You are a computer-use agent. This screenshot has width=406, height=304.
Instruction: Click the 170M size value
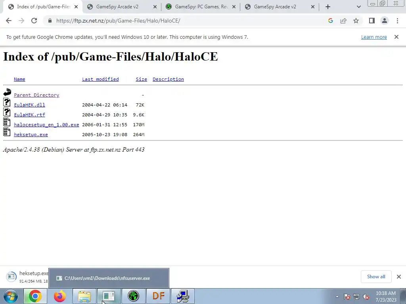(138, 125)
